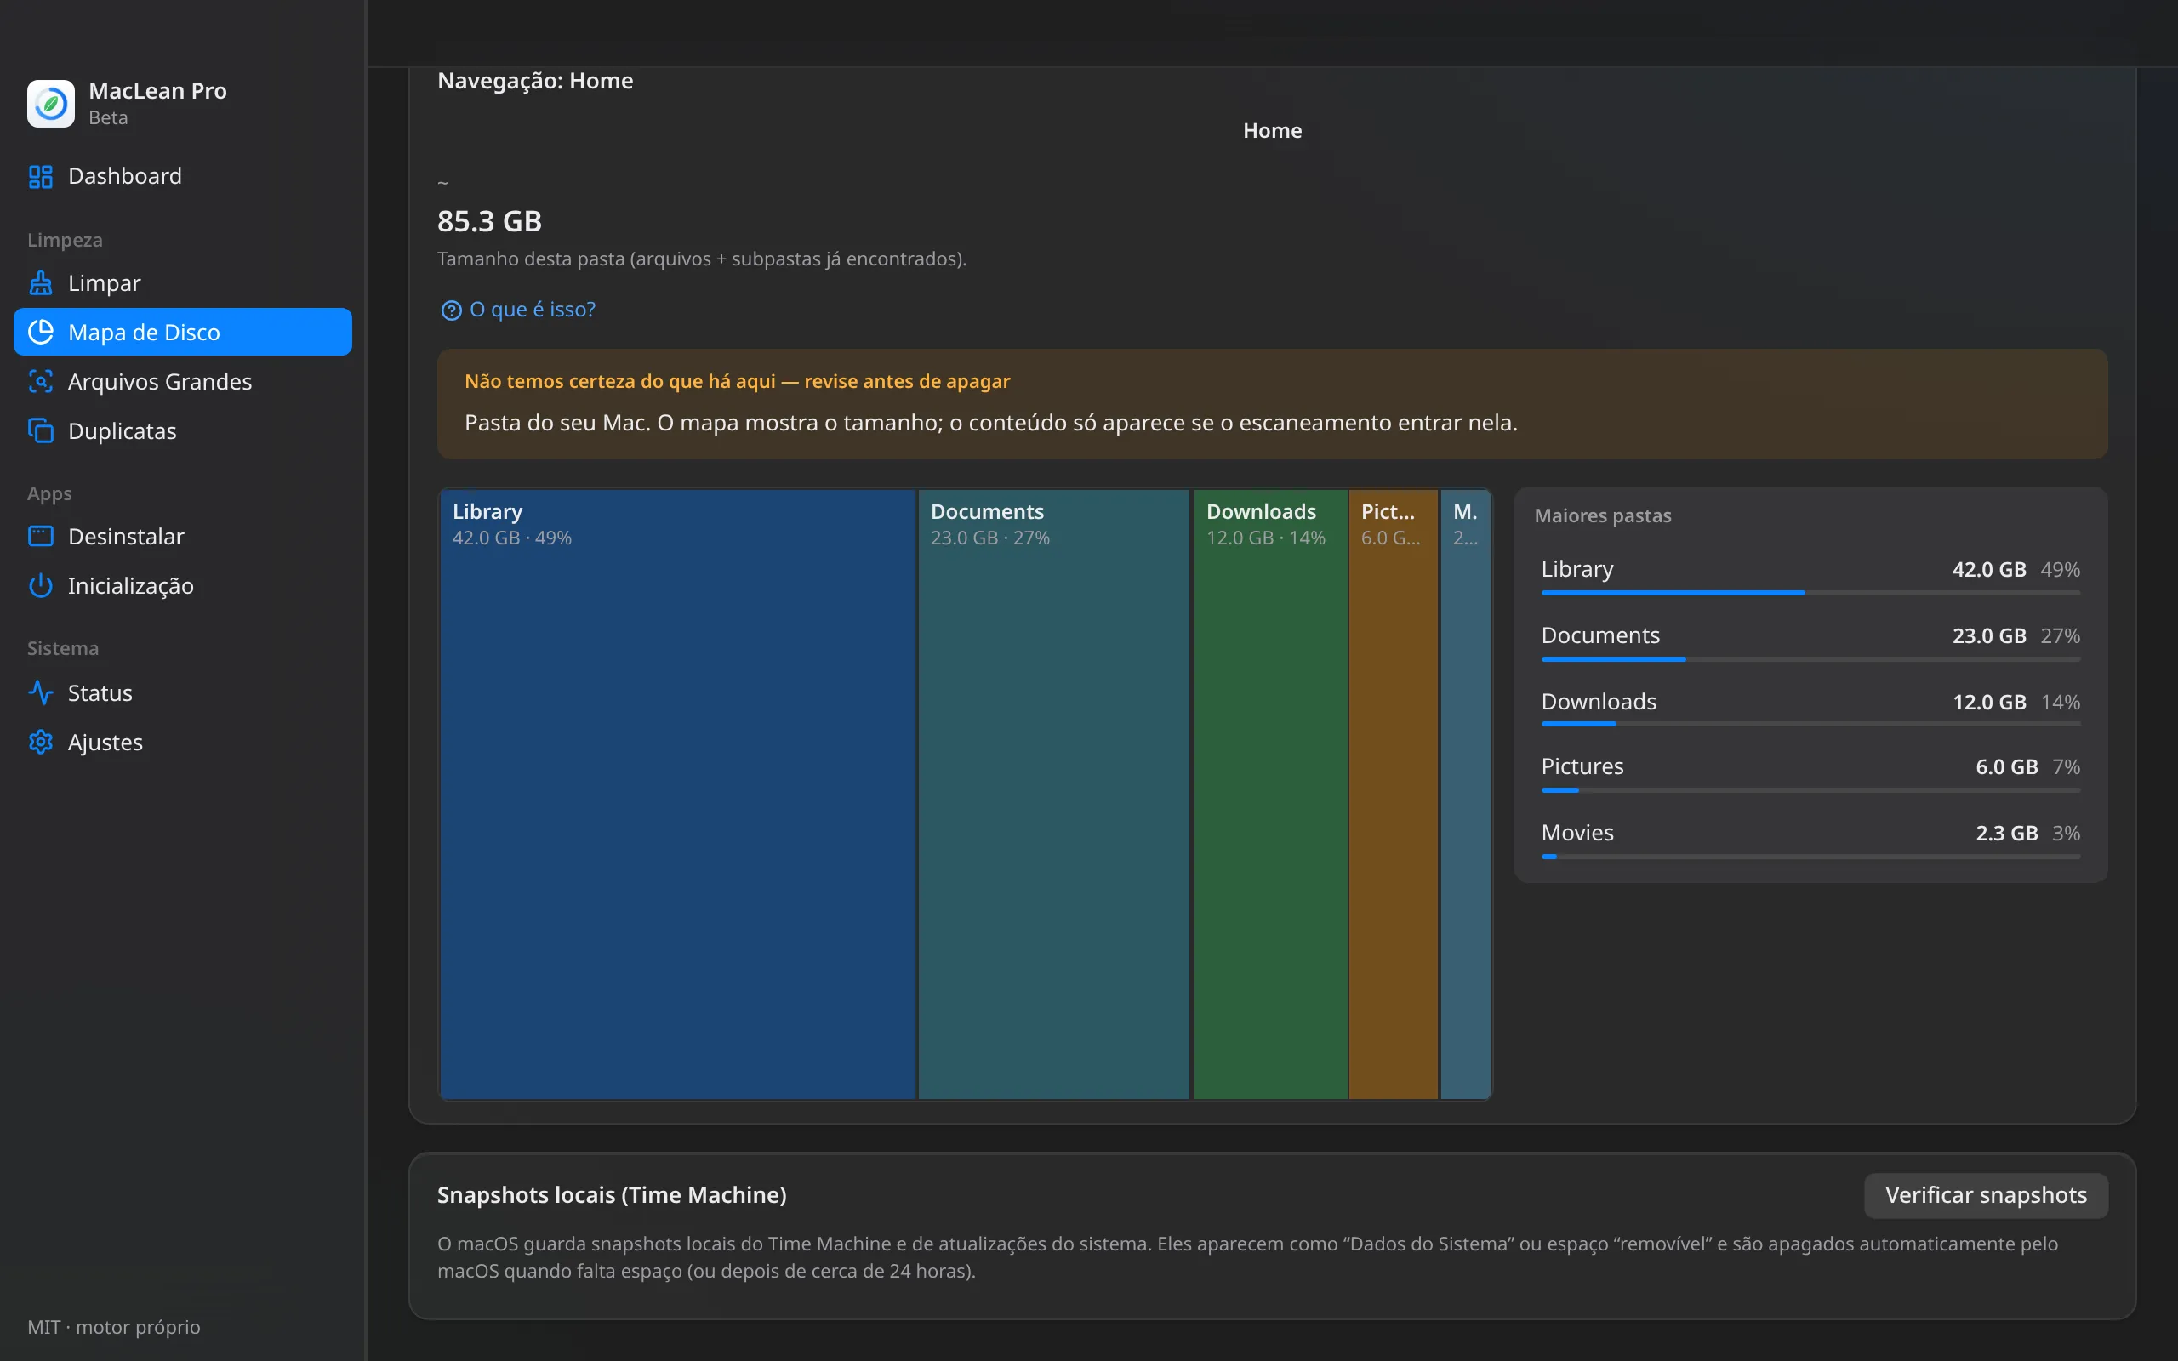Click the Desinstalar window icon
Image resolution: width=2178 pixels, height=1361 pixels.
[x=41, y=537]
